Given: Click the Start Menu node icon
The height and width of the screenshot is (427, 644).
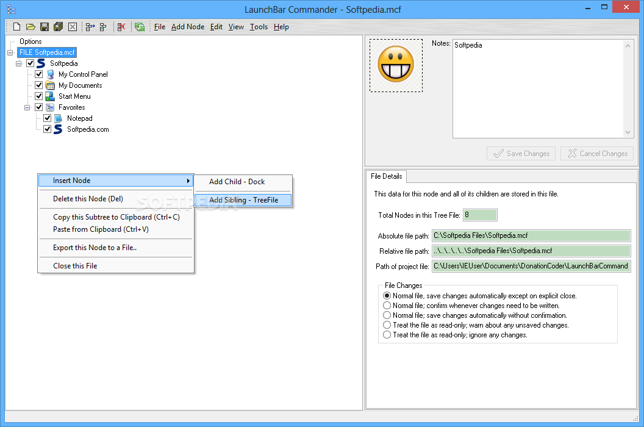Looking at the screenshot, I should coord(50,96).
